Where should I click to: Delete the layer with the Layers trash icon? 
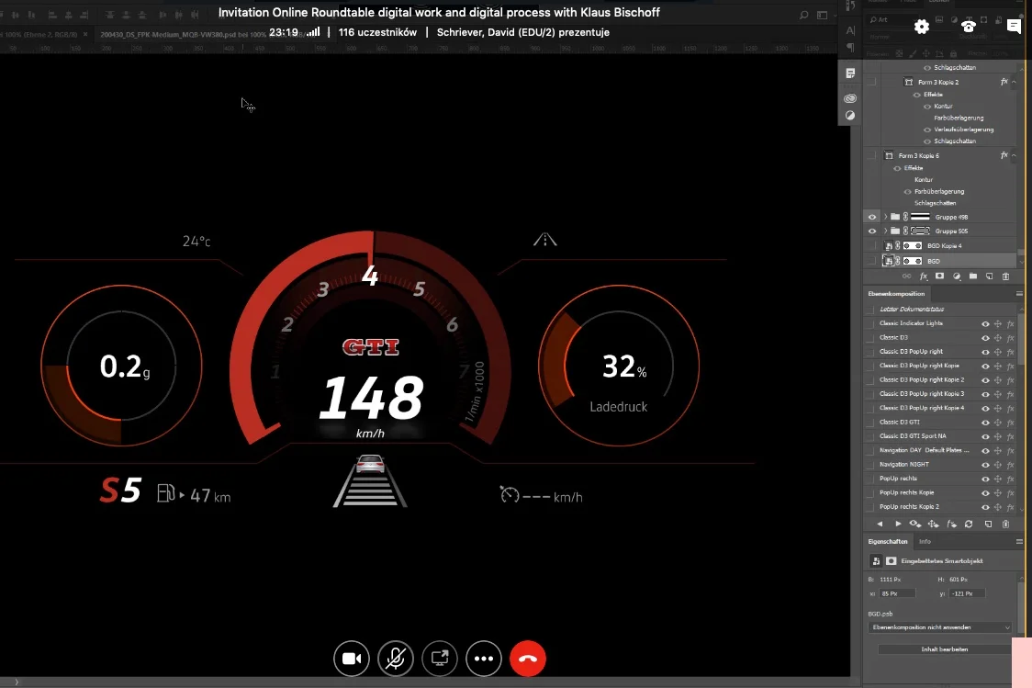pos(1005,276)
